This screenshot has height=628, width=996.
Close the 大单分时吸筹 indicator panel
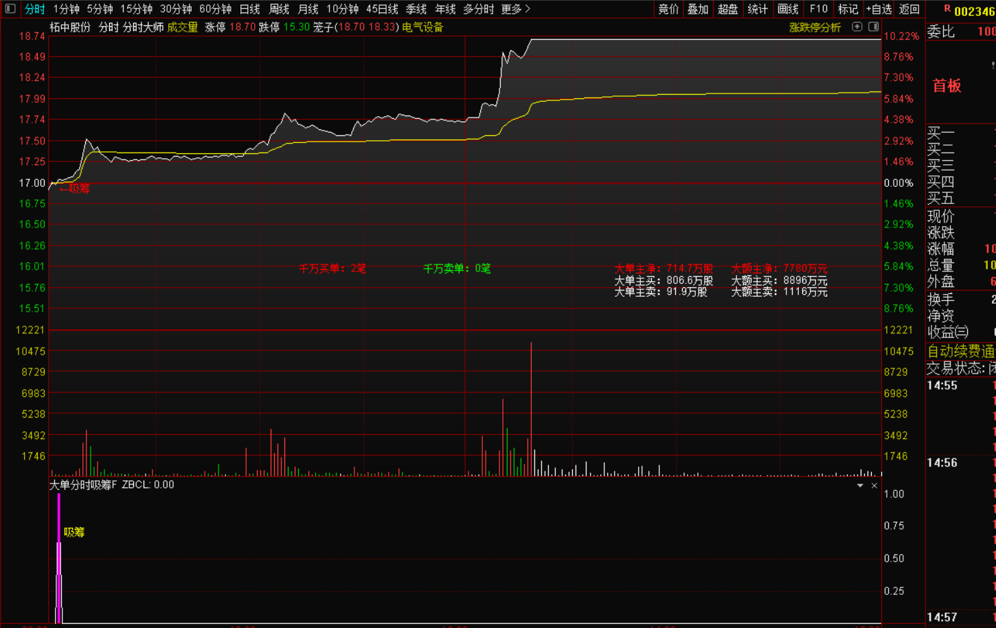tap(874, 486)
